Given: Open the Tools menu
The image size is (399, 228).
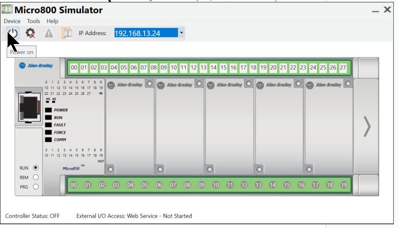Looking at the screenshot, I should (34, 21).
